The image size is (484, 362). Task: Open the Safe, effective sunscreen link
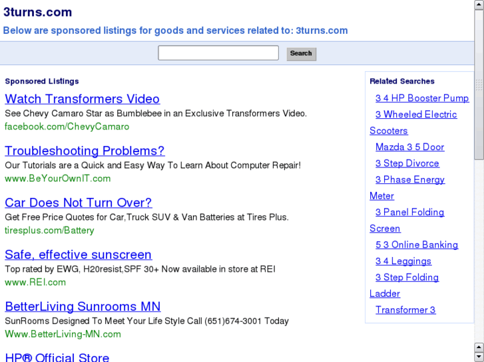tap(78, 254)
